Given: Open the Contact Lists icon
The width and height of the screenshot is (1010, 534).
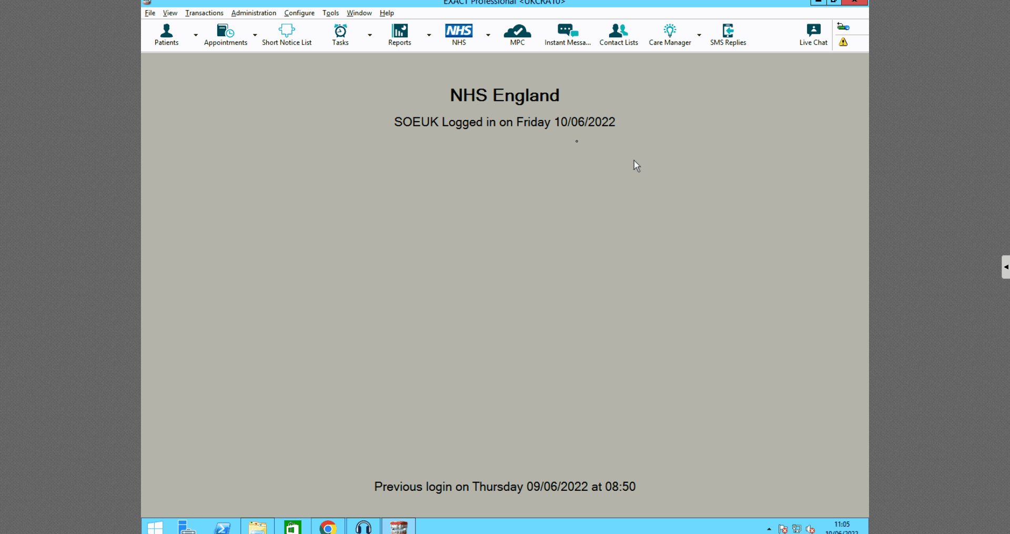Looking at the screenshot, I should tap(619, 35).
